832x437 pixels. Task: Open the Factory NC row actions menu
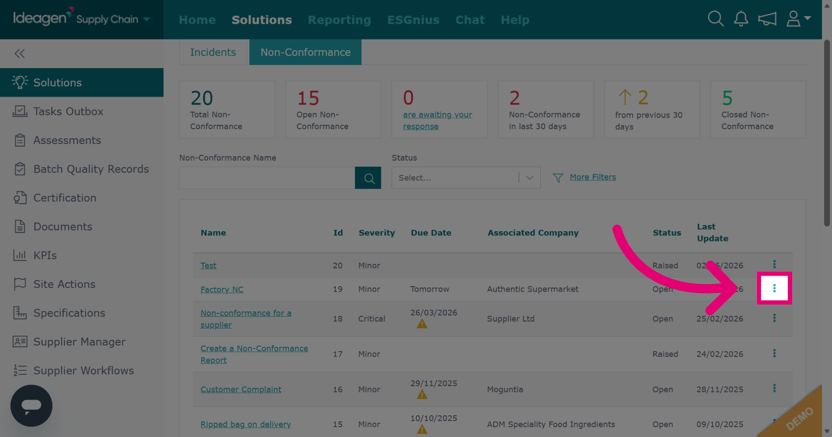pos(774,288)
